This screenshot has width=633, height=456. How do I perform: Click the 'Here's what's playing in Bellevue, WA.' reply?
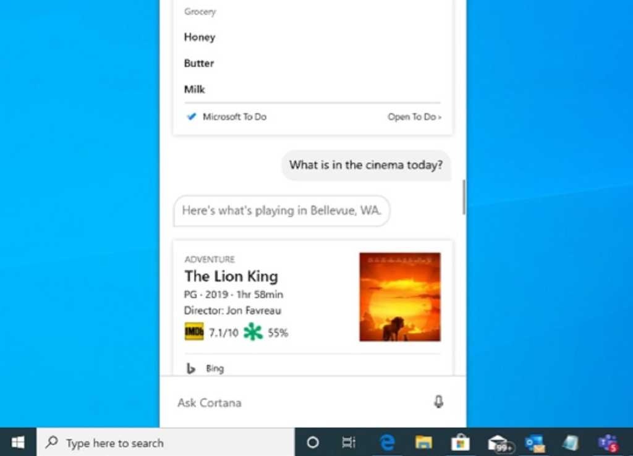282,211
